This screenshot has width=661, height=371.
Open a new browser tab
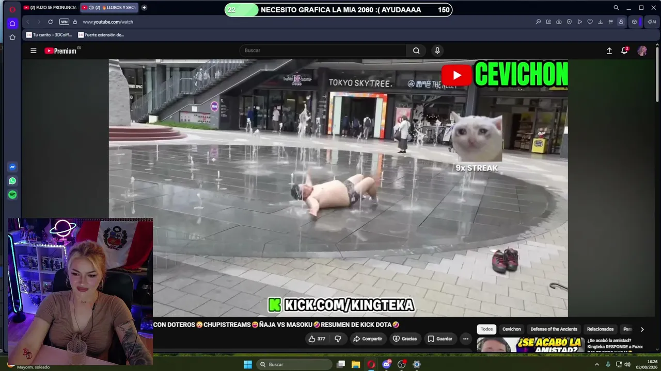pos(144,8)
